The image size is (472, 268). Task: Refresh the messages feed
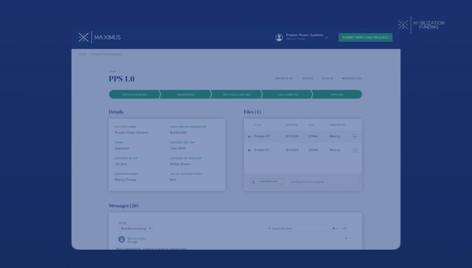tap(344, 228)
